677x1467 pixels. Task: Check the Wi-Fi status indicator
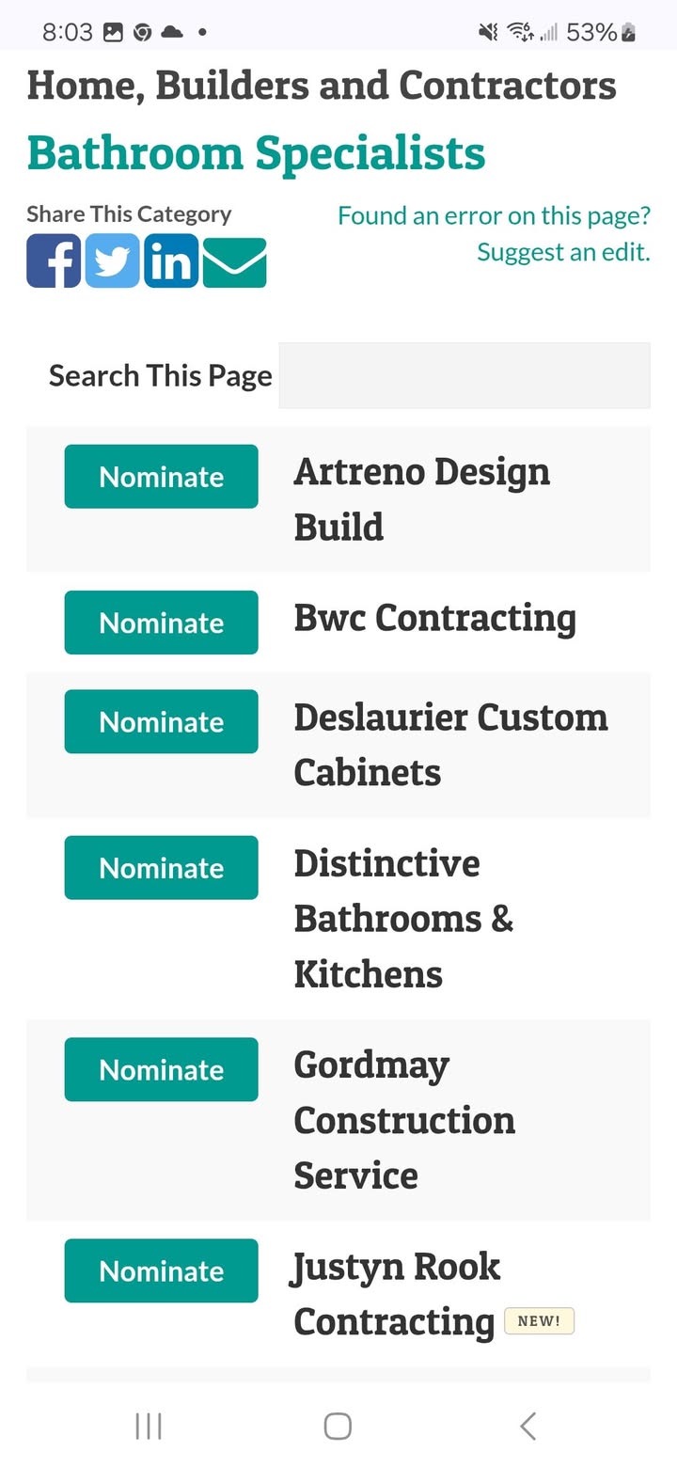519,31
